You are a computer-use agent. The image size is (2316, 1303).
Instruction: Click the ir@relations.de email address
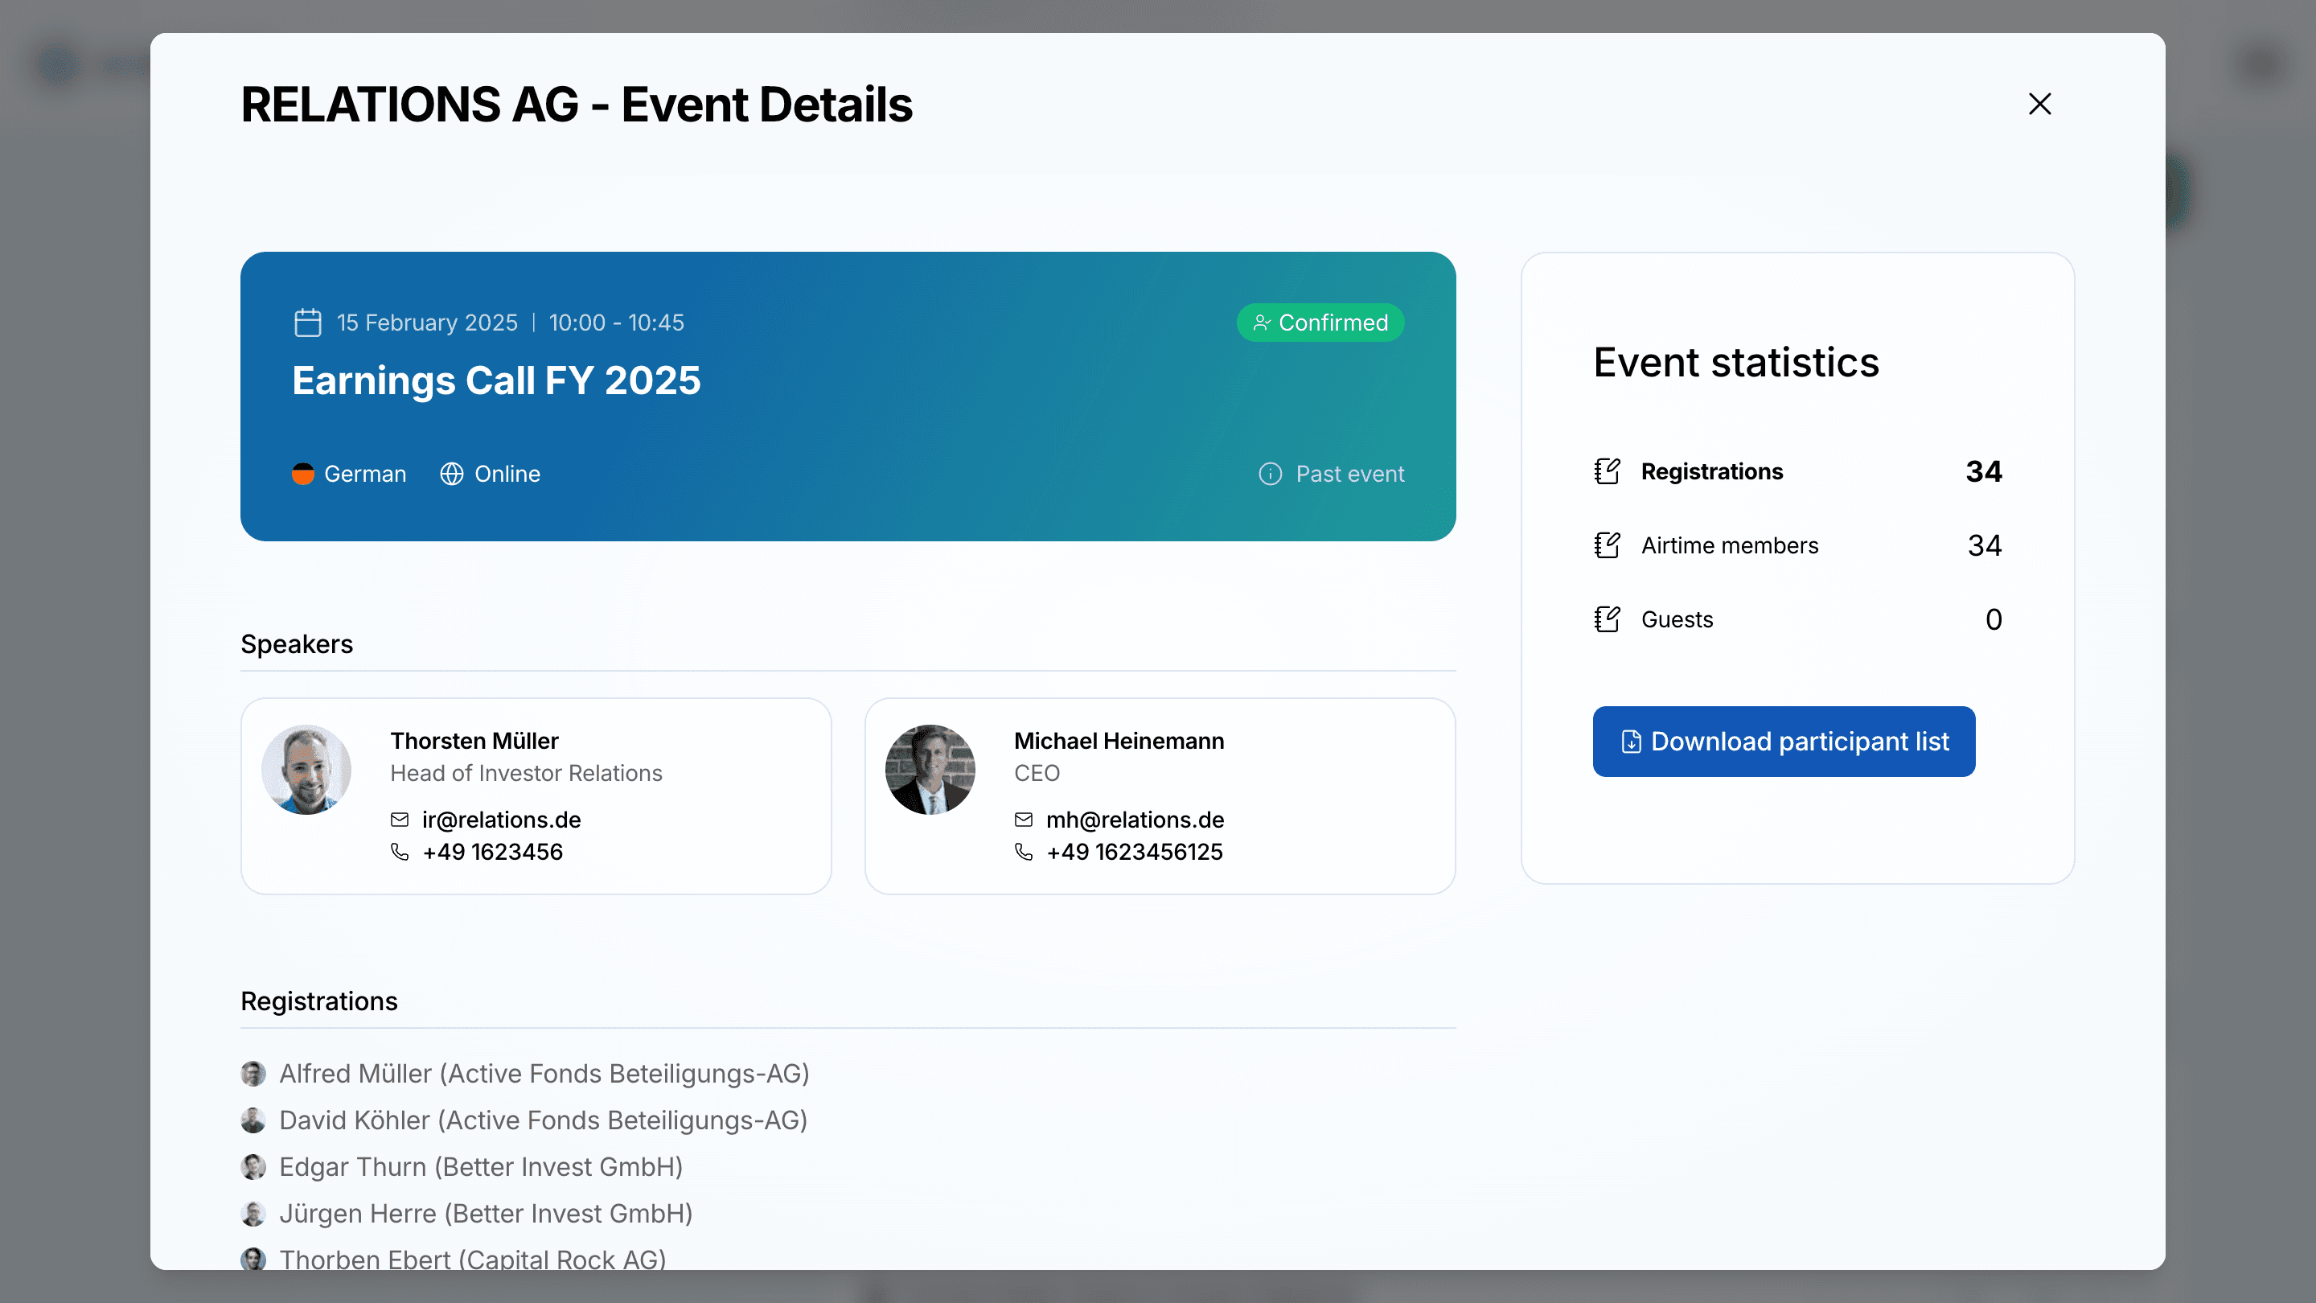point(501,820)
